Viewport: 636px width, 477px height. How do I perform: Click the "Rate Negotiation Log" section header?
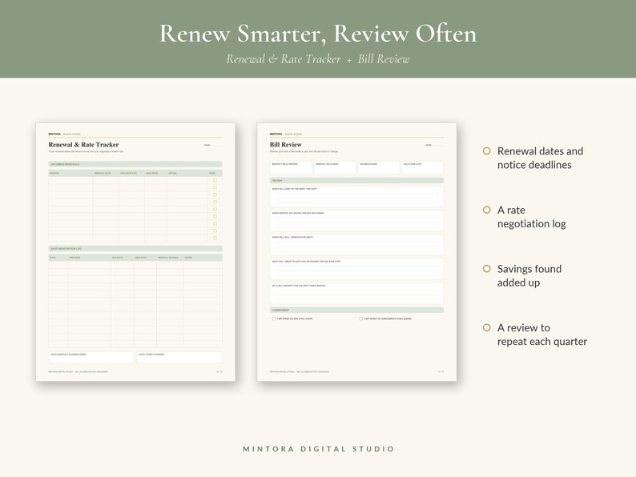pos(135,248)
